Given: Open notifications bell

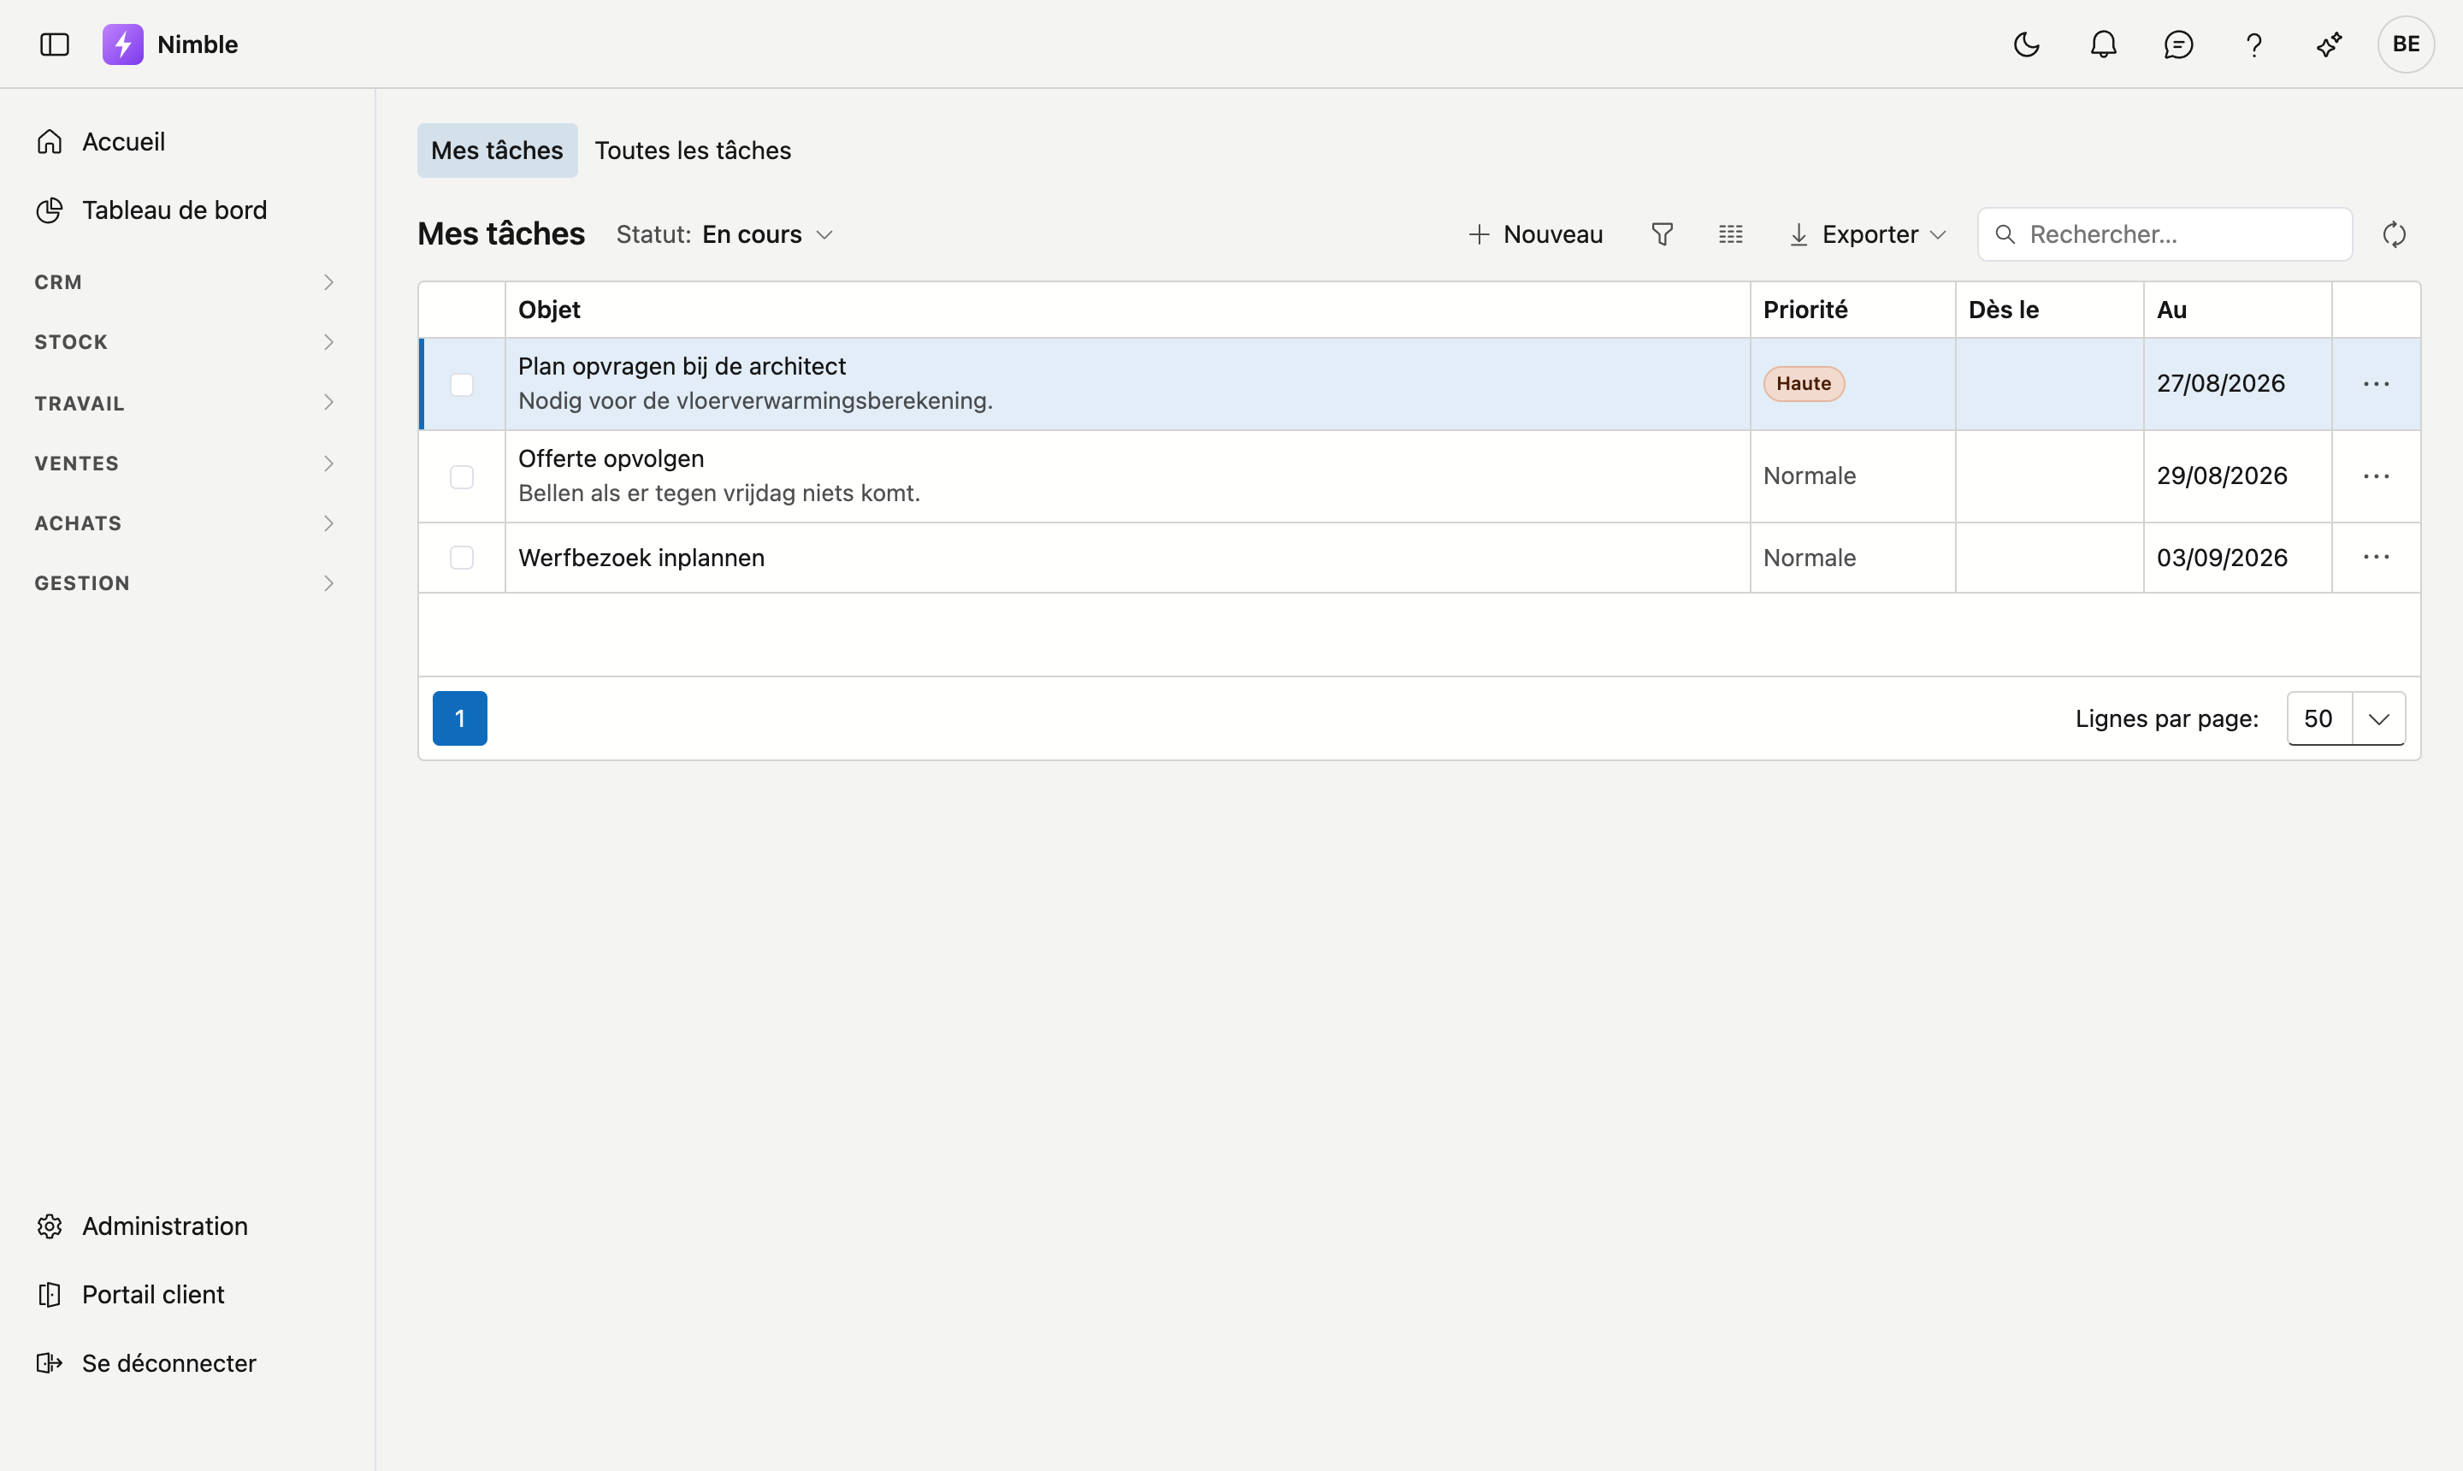Looking at the screenshot, I should tap(2103, 44).
